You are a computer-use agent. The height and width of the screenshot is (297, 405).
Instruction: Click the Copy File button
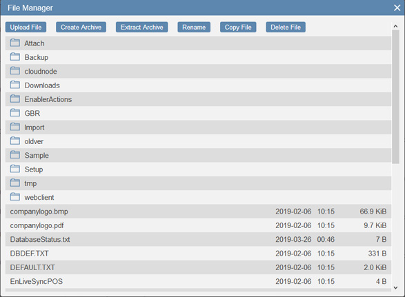pos(238,27)
